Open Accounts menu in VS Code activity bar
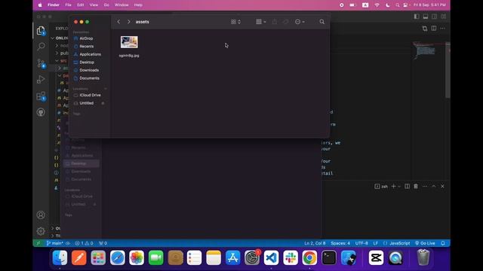This screenshot has height=271, width=483. pyautogui.click(x=41, y=215)
